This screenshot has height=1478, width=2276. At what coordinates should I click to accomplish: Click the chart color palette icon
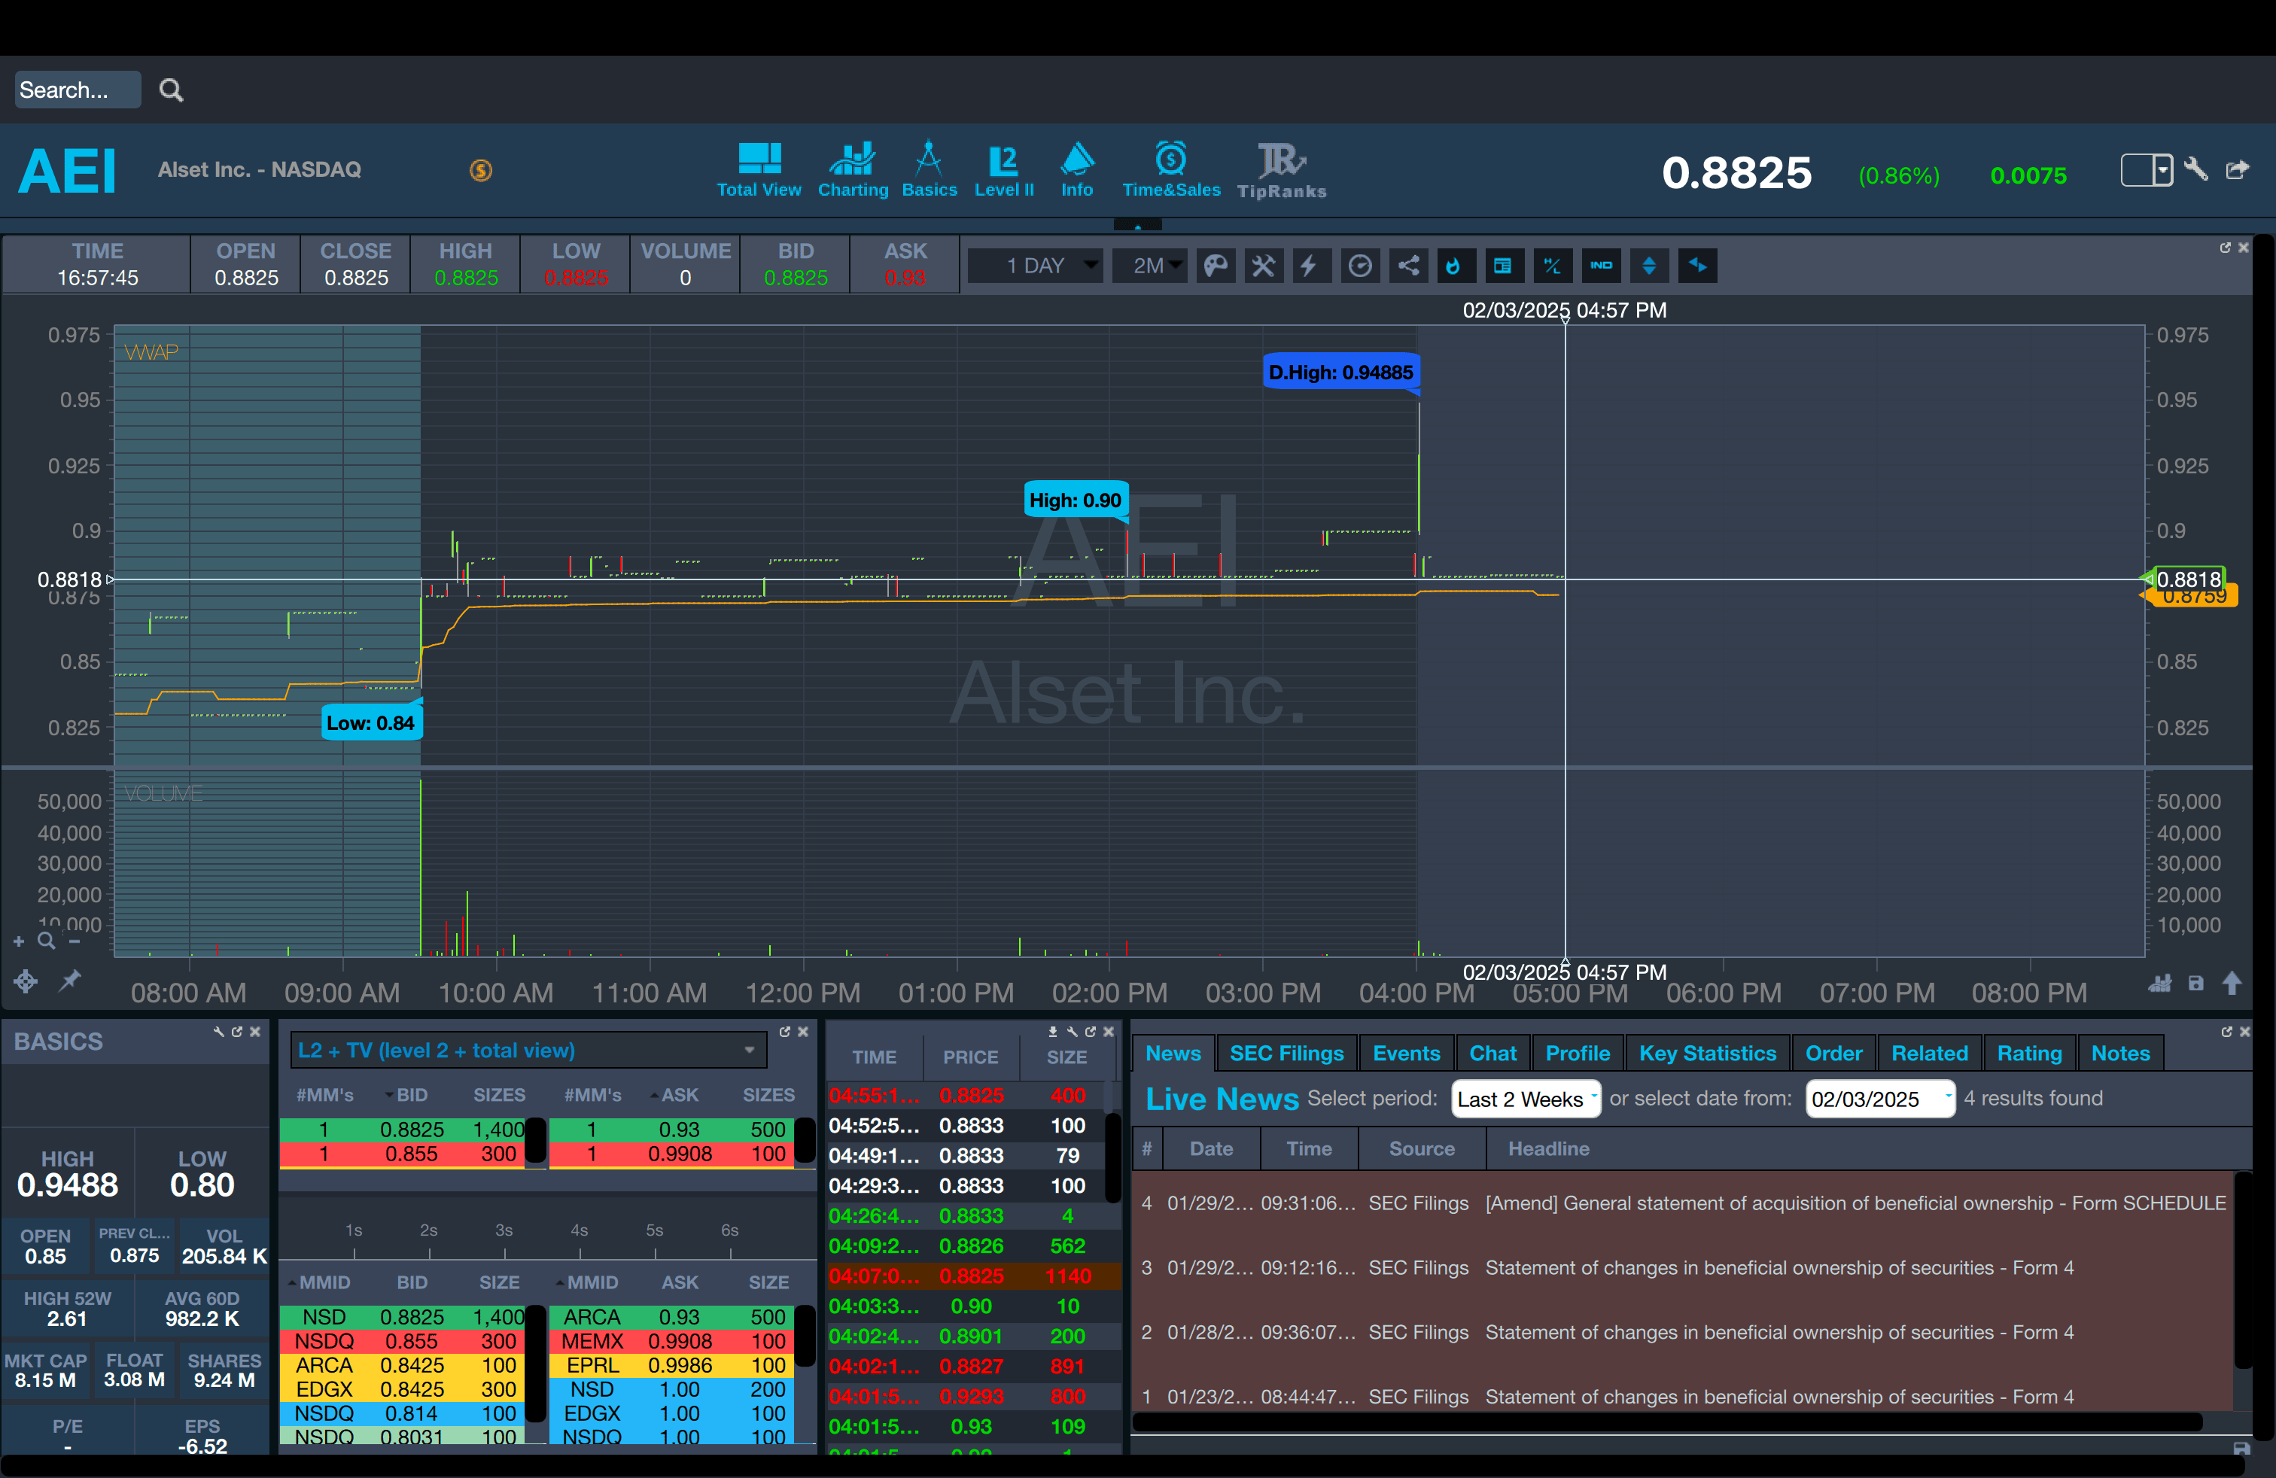1216,266
